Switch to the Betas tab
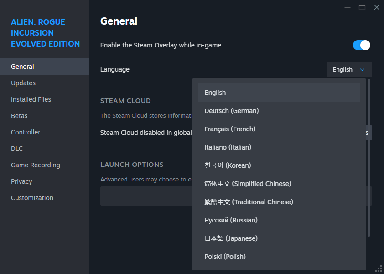Viewport: 384px width, 274px height. tap(19, 116)
